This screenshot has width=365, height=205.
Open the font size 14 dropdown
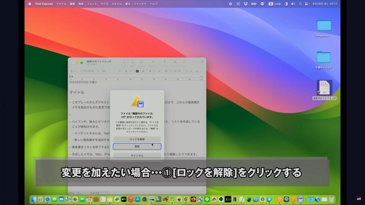point(127,71)
